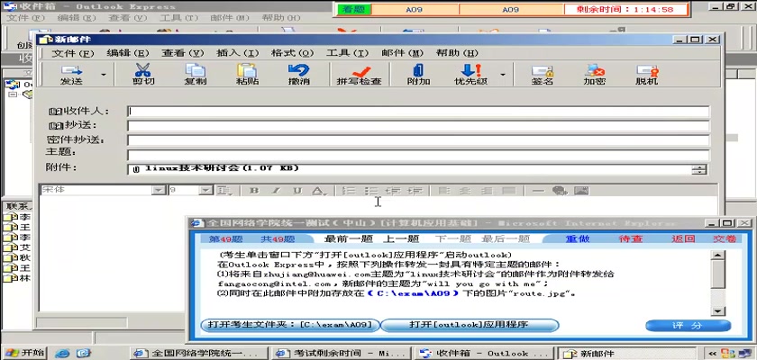Click the align left icon
The height and width of the screenshot is (360, 757).
click(x=443, y=191)
